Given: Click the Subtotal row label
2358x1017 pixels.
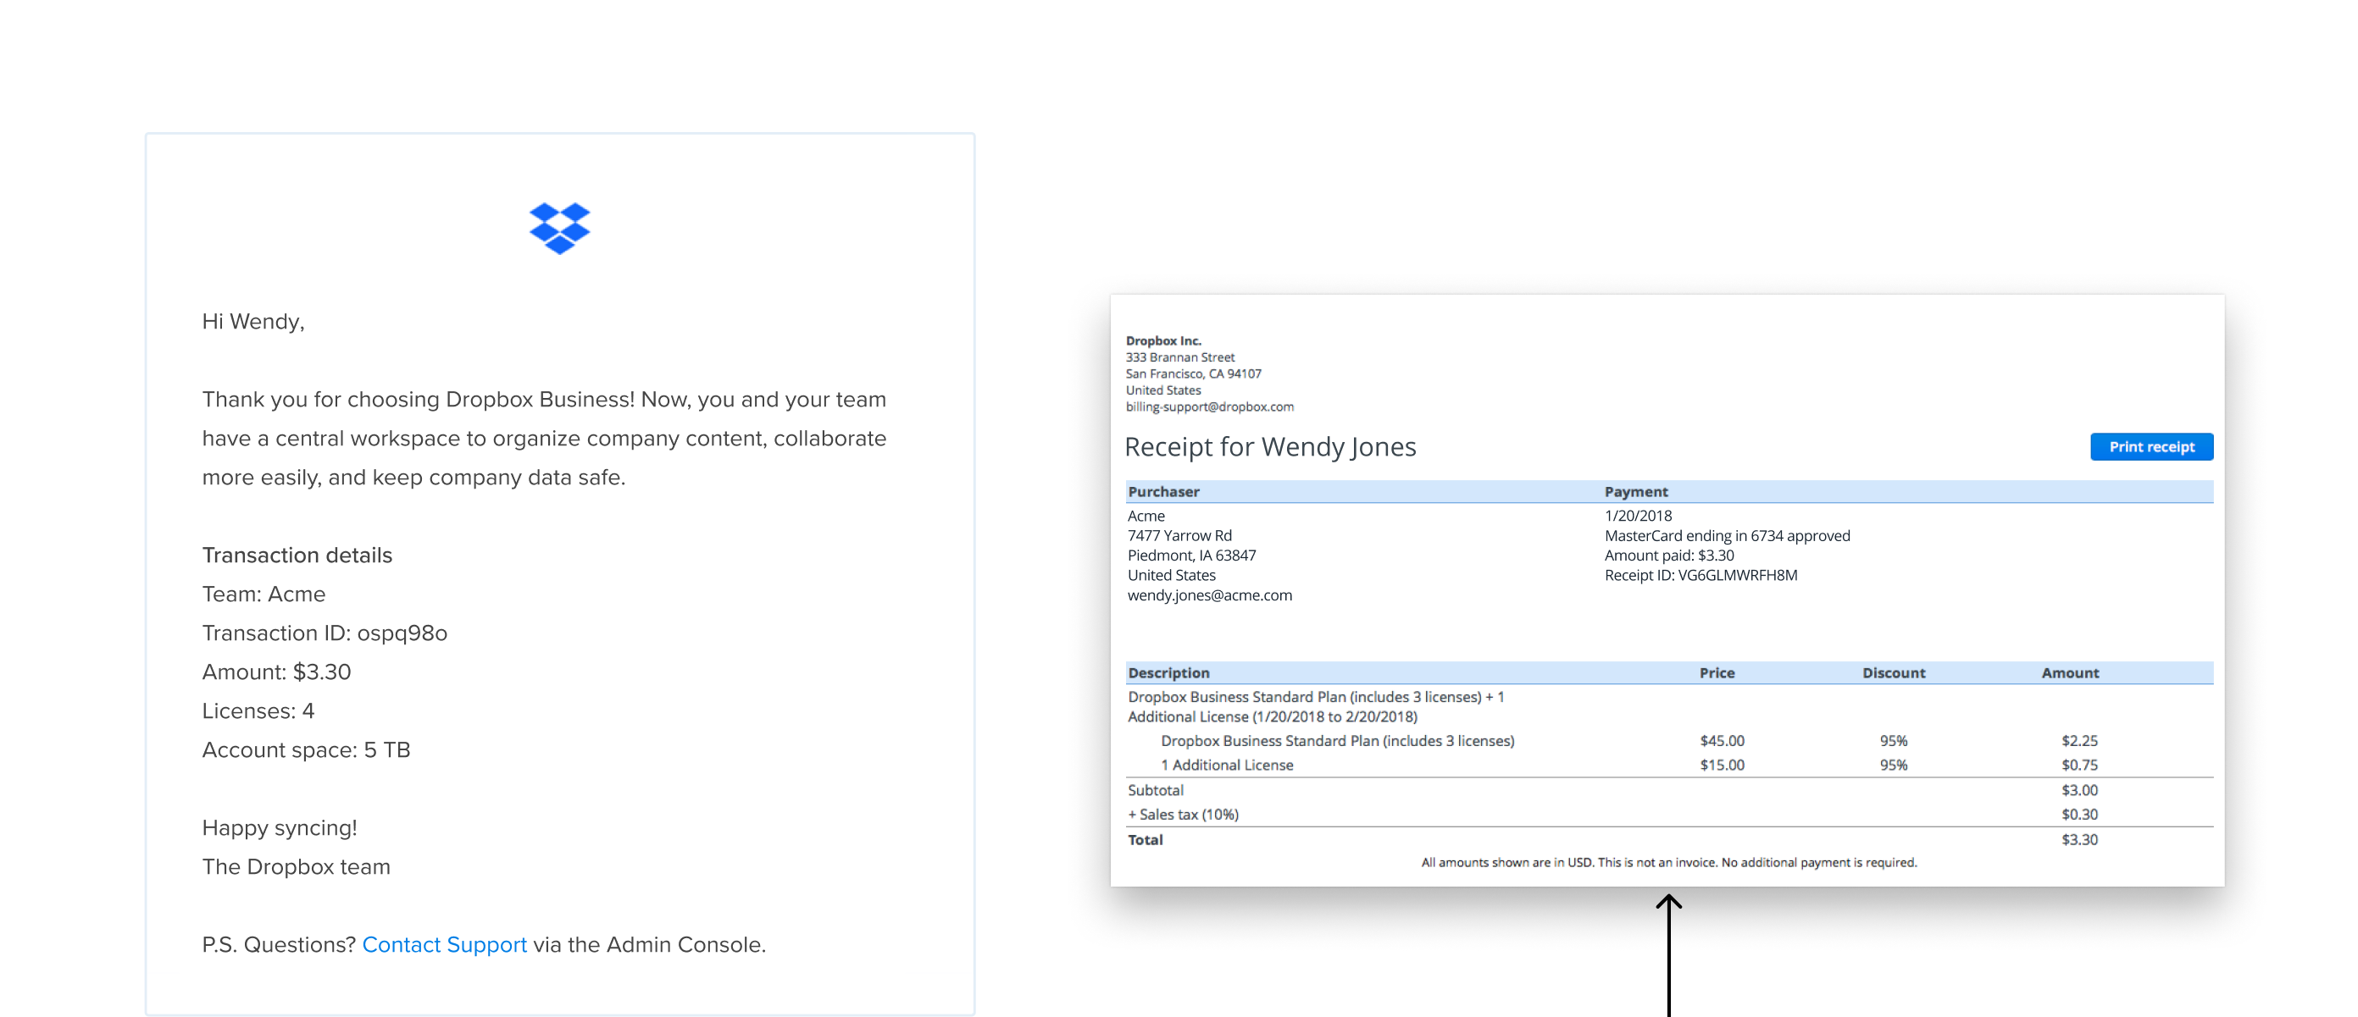Looking at the screenshot, I should pos(1155,790).
